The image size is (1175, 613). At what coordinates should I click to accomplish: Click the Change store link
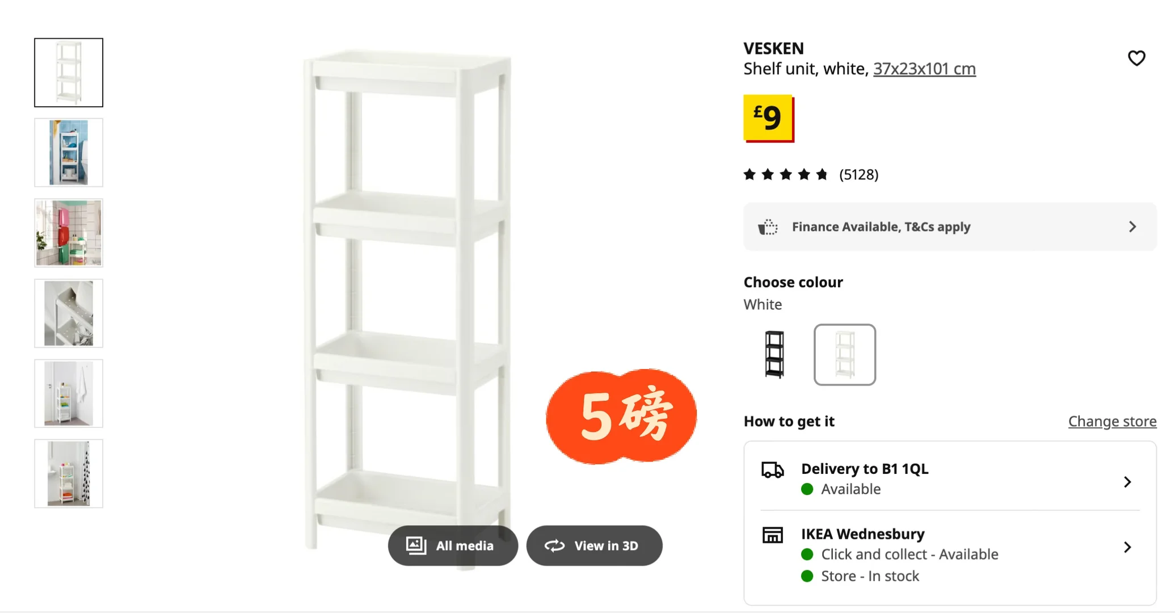(x=1112, y=421)
